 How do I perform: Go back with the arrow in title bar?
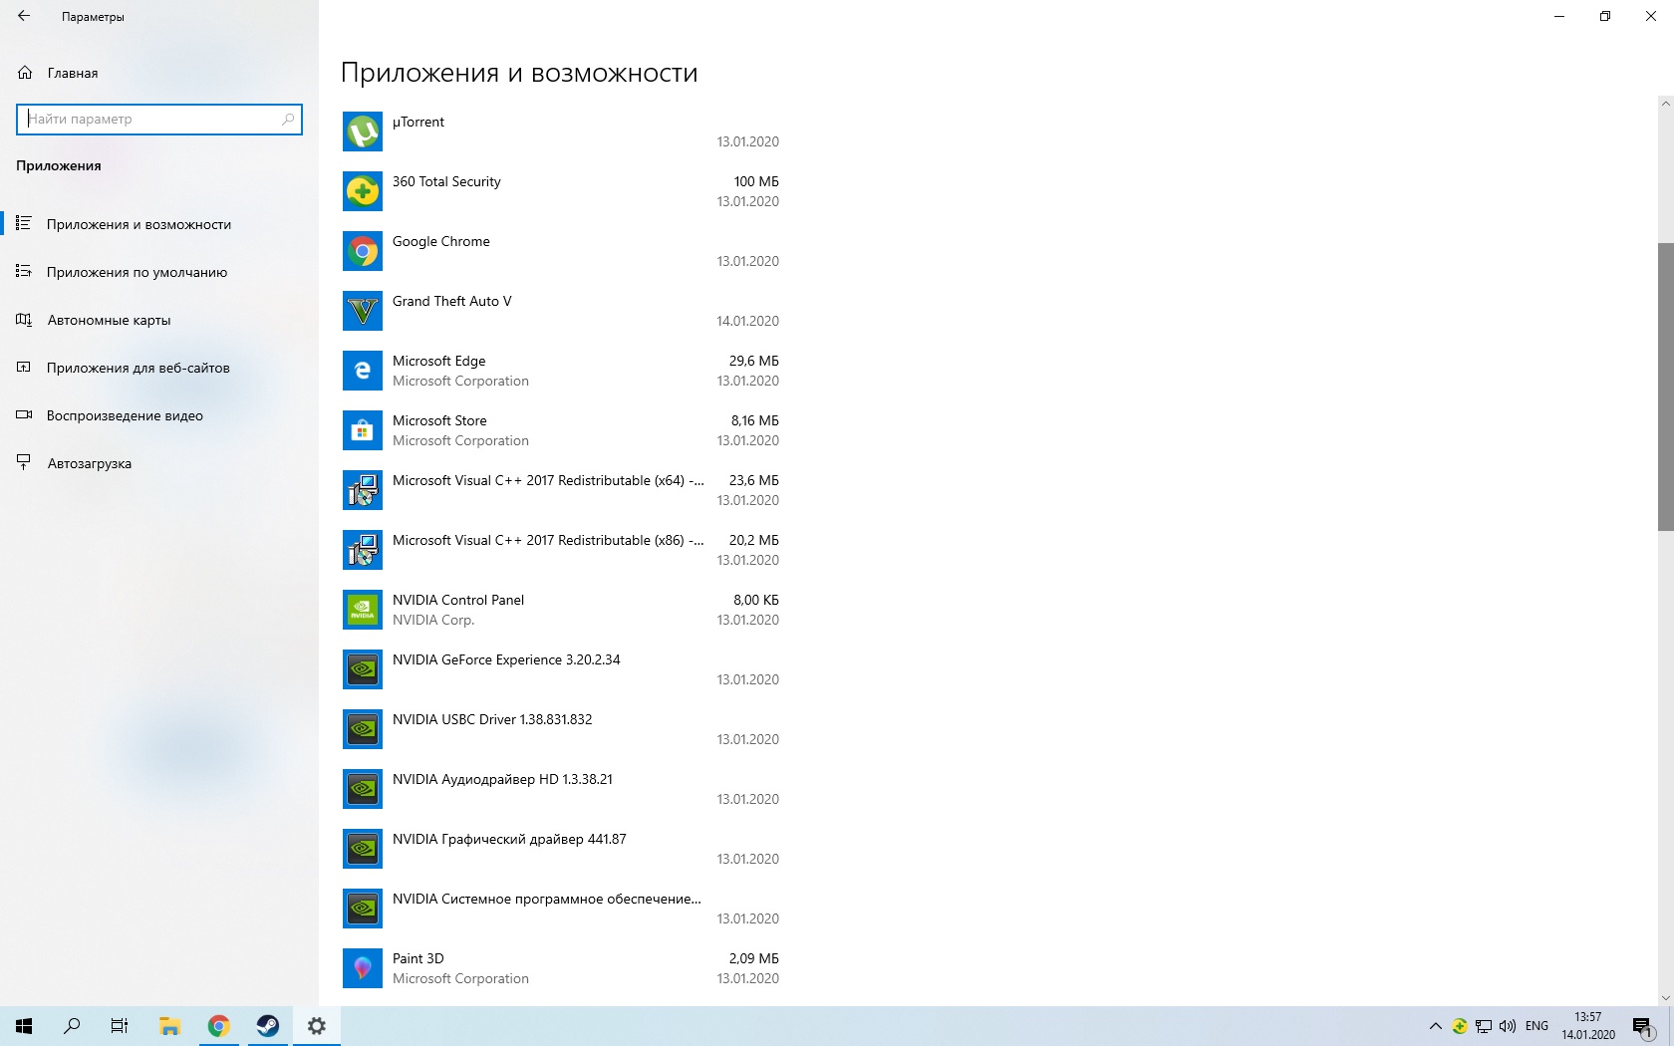[x=24, y=16]
